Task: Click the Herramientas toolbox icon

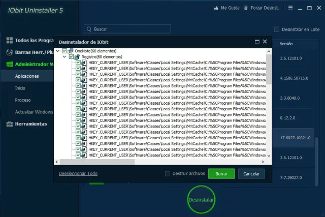Action: pos(9,123)
